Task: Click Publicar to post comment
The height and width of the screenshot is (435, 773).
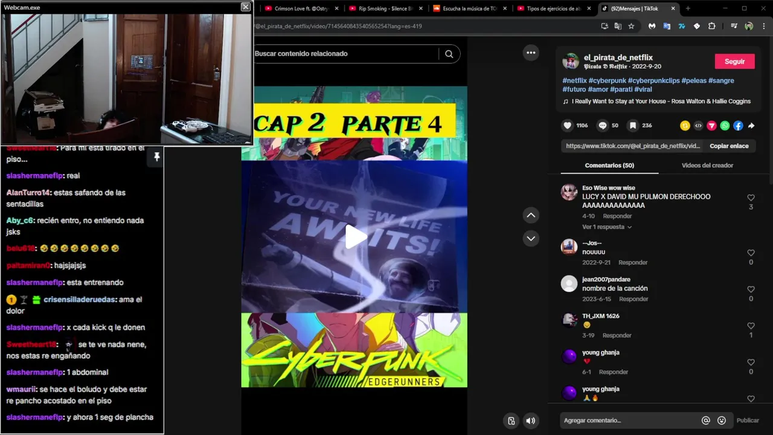Action: 748,420
